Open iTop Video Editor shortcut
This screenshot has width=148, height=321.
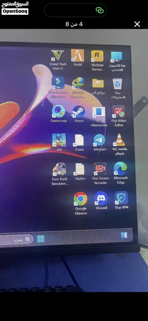tap(118, 112)
